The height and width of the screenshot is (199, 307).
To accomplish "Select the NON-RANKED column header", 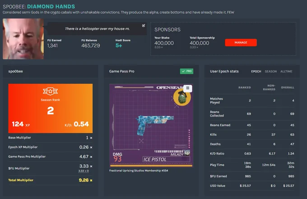I will 269,87.
